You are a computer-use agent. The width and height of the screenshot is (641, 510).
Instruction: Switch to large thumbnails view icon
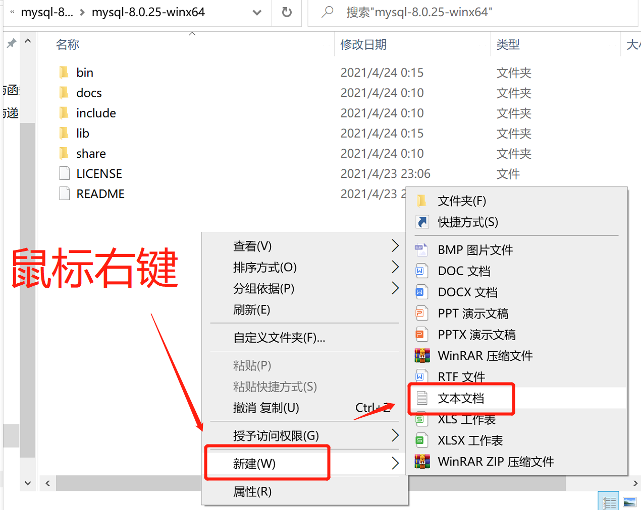(x=629, y=502)
